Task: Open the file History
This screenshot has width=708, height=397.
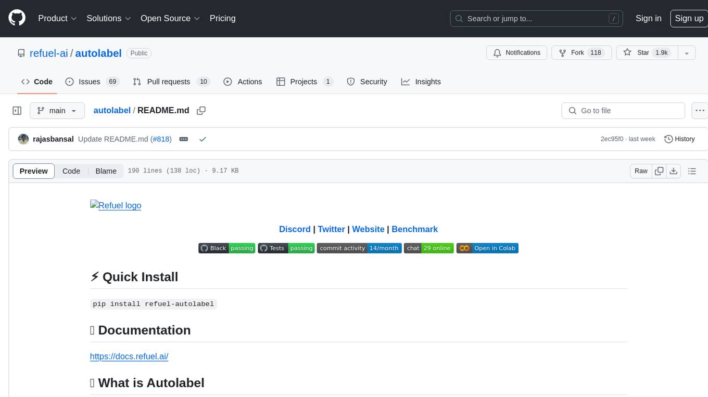Action: [x=679, y=139]
